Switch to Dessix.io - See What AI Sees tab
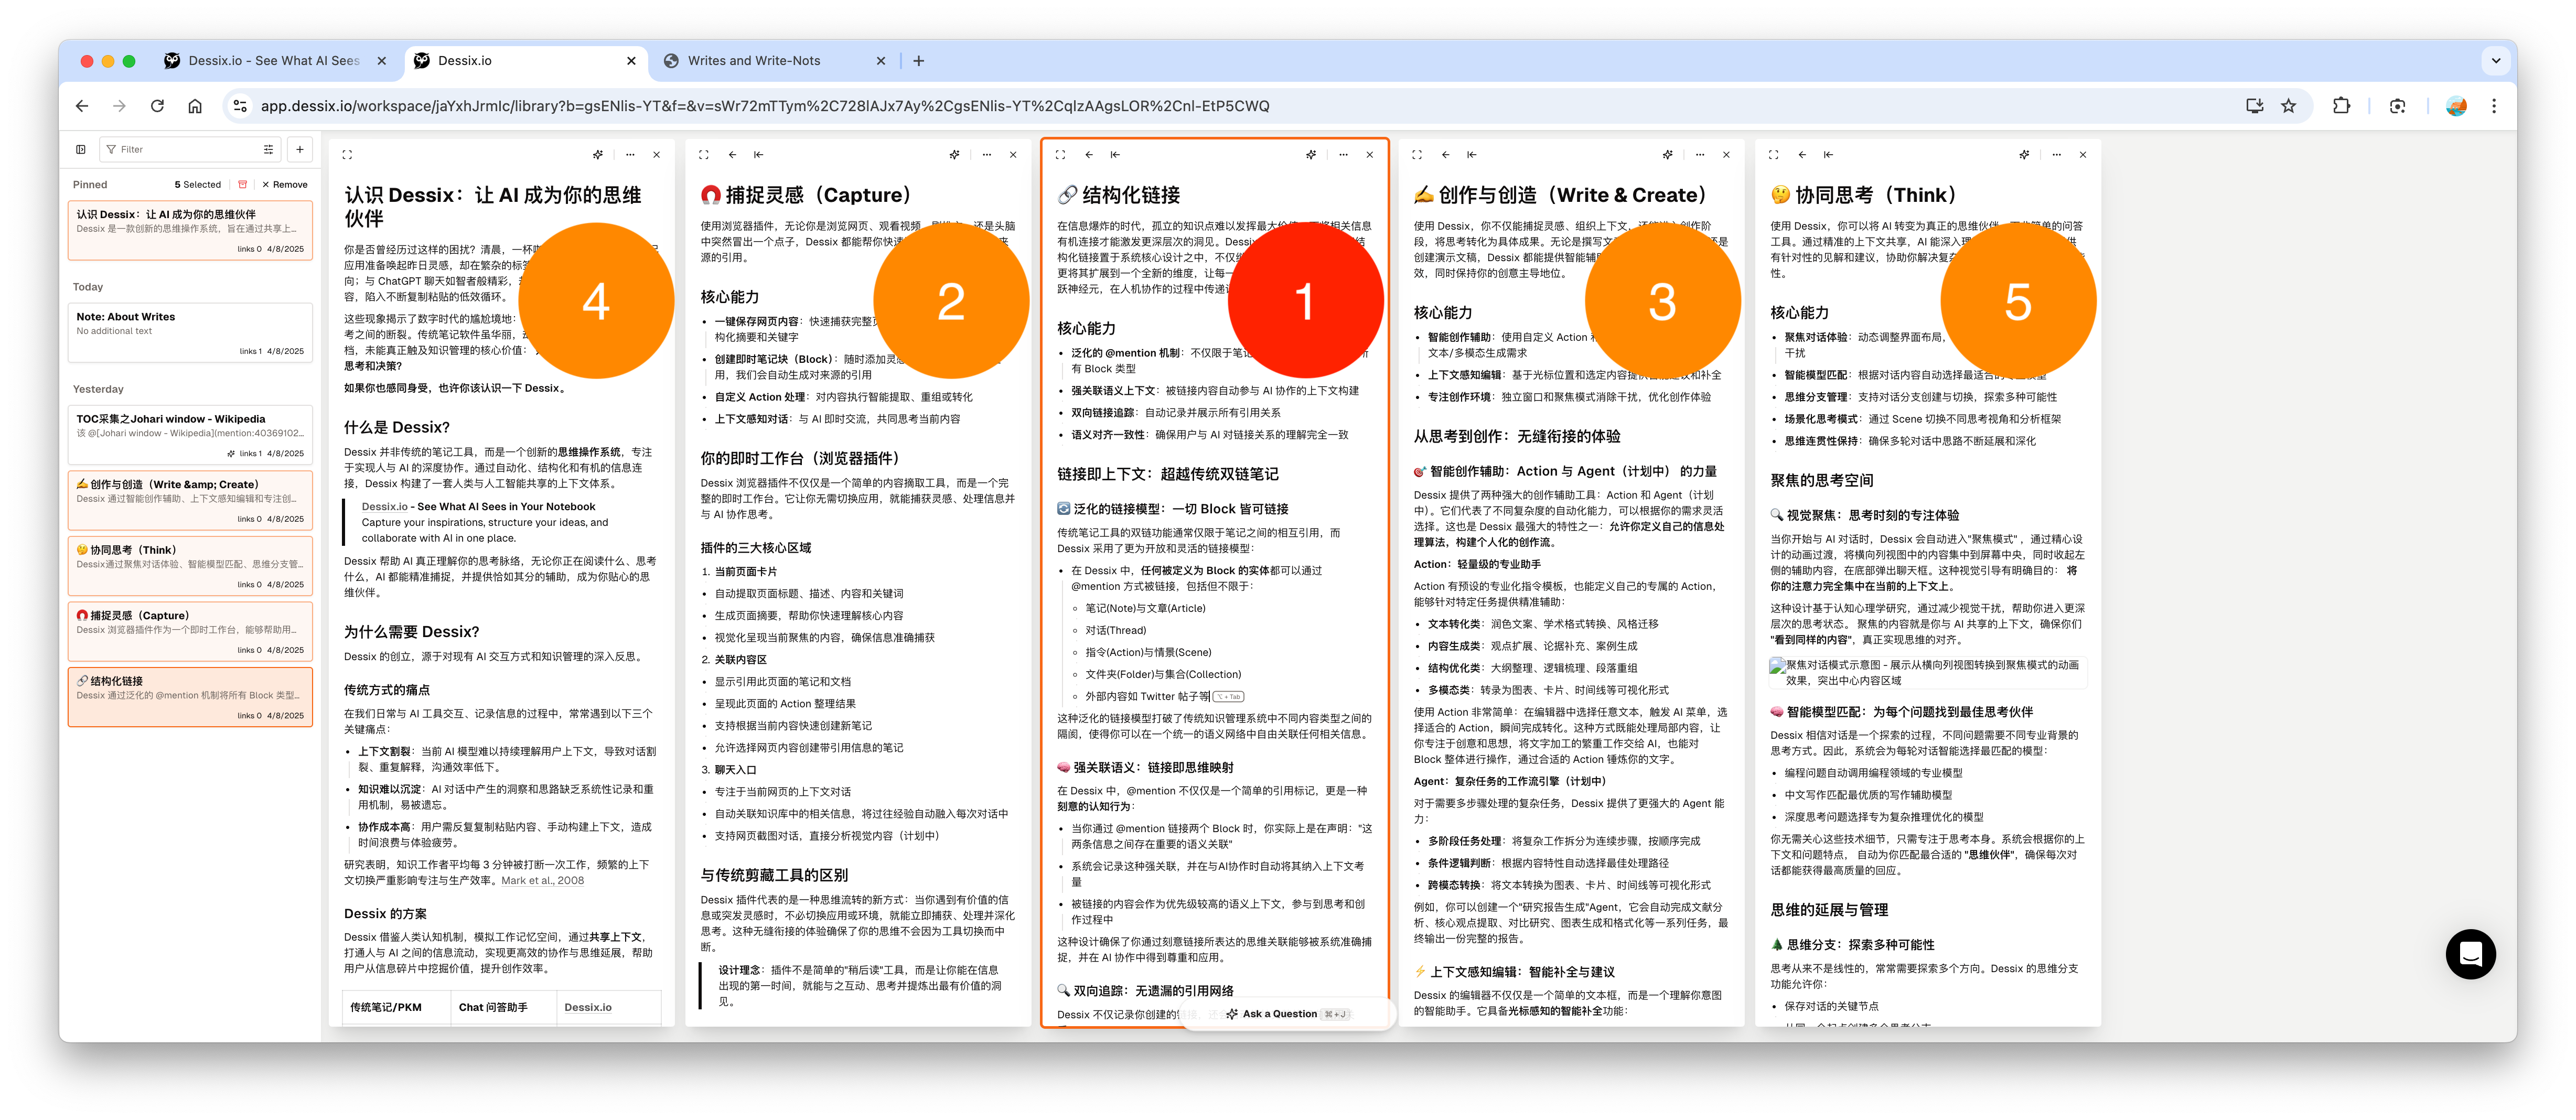 click(x=275, y=61)
